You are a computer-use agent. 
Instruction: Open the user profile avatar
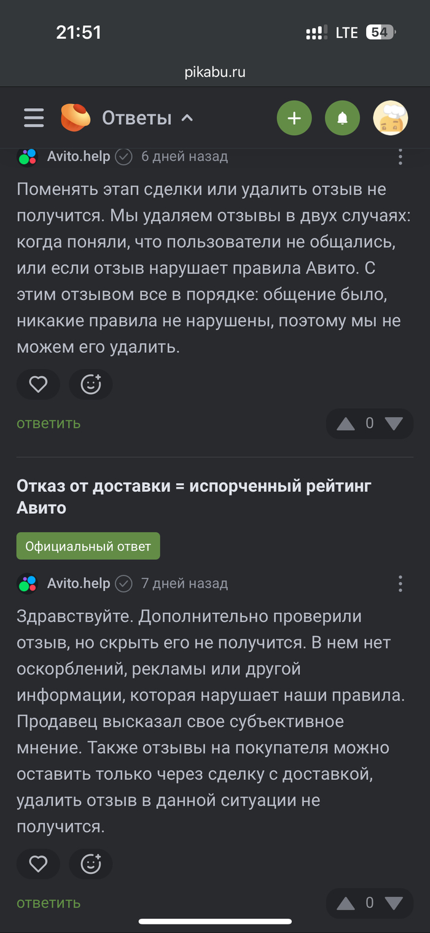(391, 118)
